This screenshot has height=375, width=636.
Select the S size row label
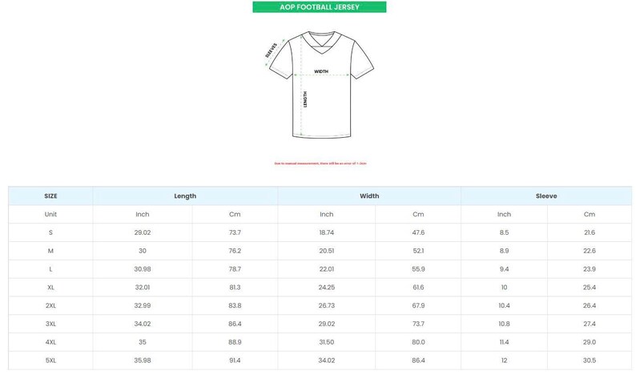(50, 232)
